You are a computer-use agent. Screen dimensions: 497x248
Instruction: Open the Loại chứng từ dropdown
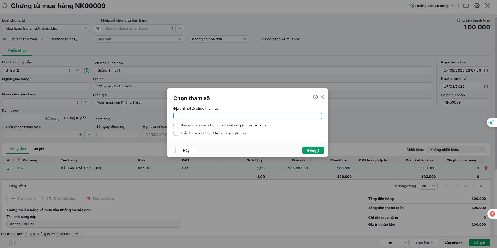pyautogui.click(x=46, y=28)
